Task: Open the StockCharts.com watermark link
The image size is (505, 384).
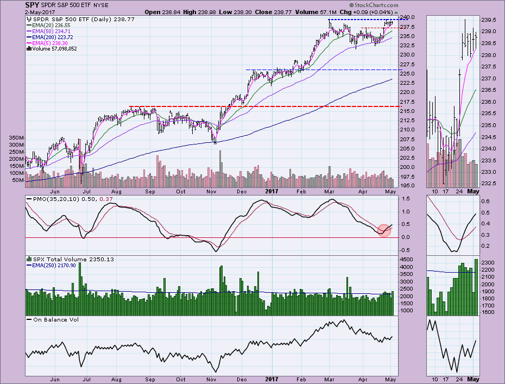Action: (374, 5)
